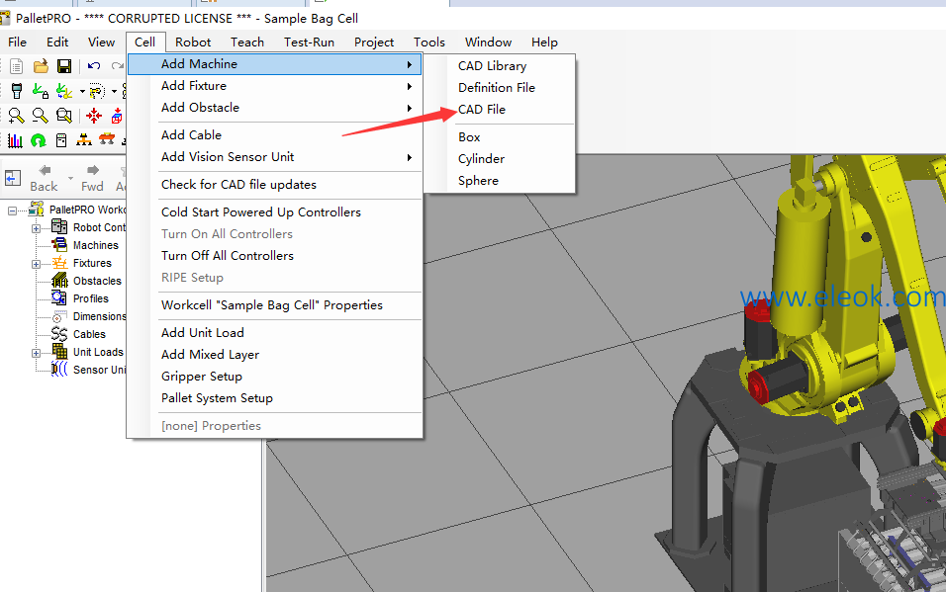This screenshot has height=592, width=946.
Task: Save the workcell with the floppy icon
Action: tap(64, 65)
